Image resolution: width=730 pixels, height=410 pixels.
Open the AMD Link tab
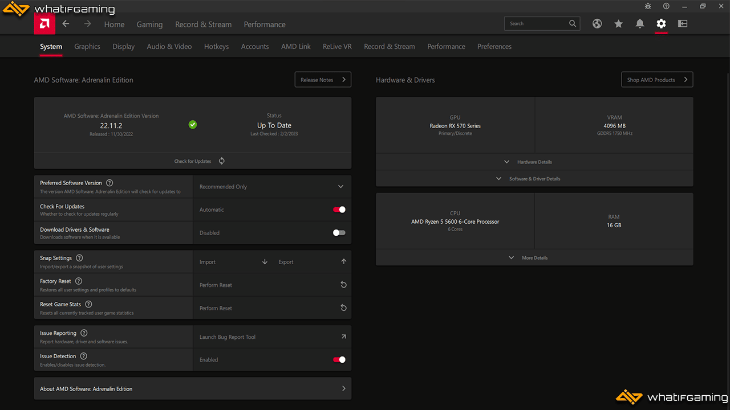pos(296,47)
